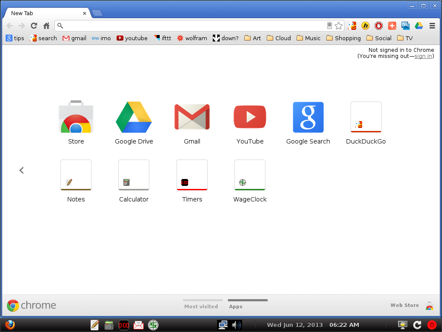Focus the address bar

tap(195, 26)
